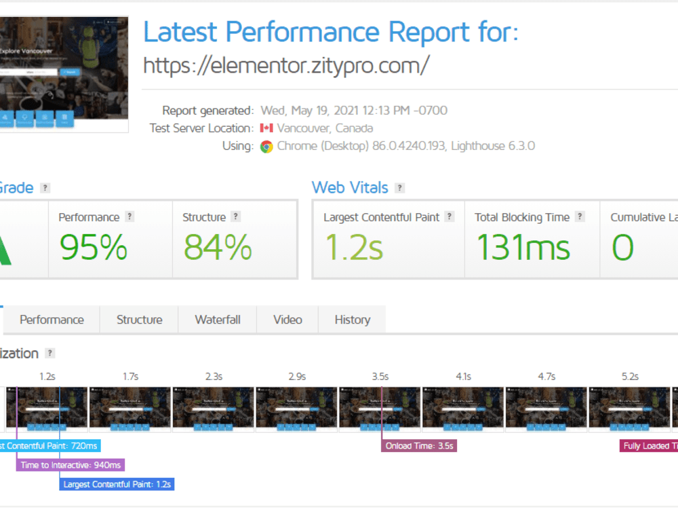Click the 95% Performance score
This screenshot has height=509, width=678.
(x=94, y=247)
